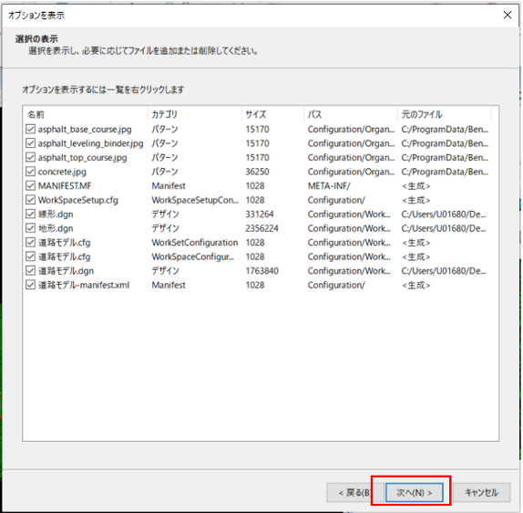Sort list by パス column header
Screen dimensions: 523x513
coord(351,115)
